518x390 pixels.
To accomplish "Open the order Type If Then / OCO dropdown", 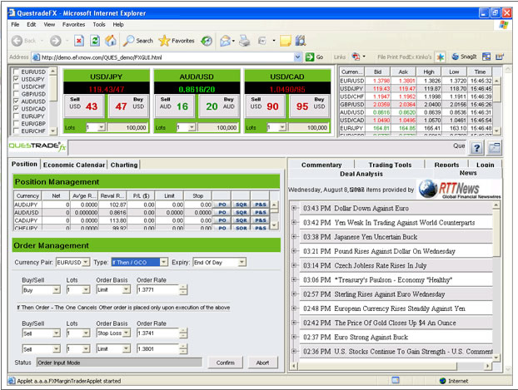I will tap(163, 262).
